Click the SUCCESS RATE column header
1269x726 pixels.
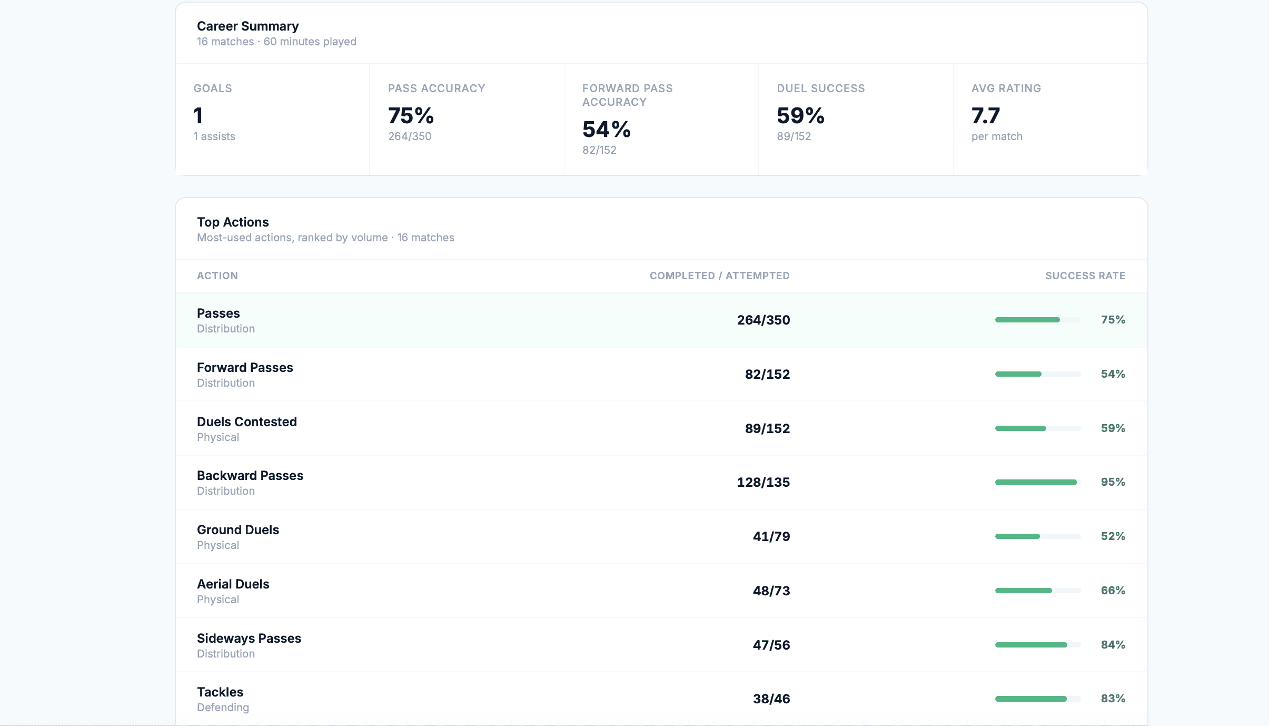point(1085,276)
